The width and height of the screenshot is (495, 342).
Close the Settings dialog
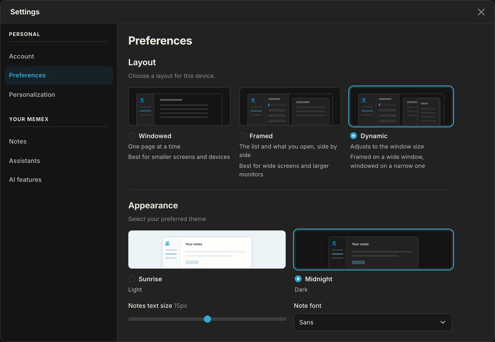[x=481, y=12]
